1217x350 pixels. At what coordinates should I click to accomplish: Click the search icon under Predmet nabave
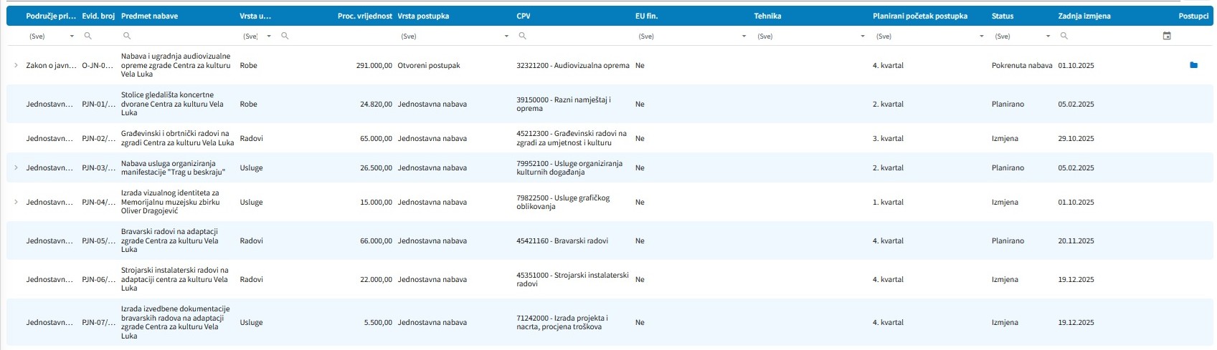point(127,36)
